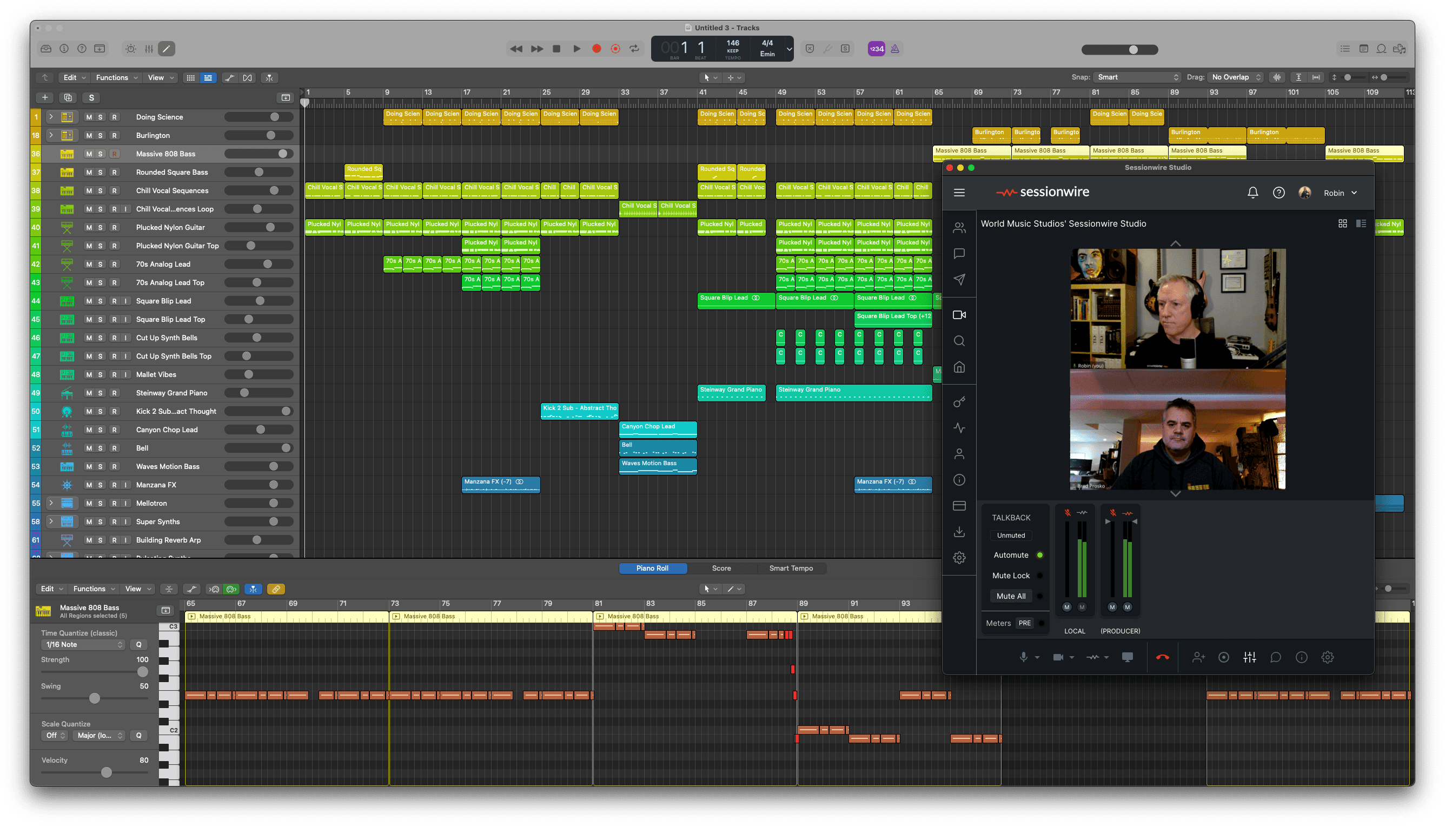
Task: Click the duplicate track button
Action: [68, 97]
